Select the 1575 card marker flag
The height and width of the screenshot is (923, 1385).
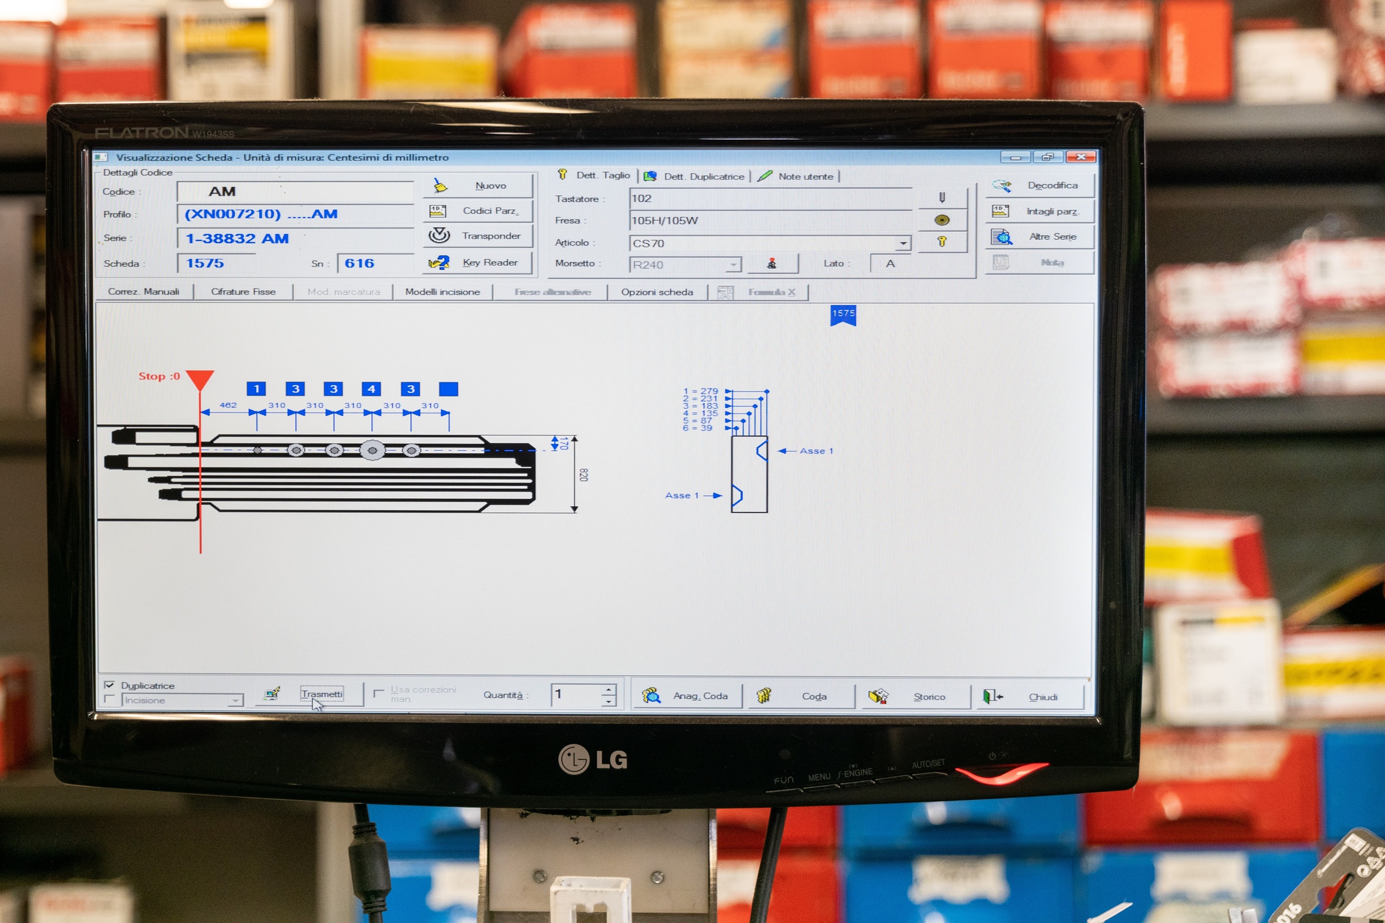(843, 315)
